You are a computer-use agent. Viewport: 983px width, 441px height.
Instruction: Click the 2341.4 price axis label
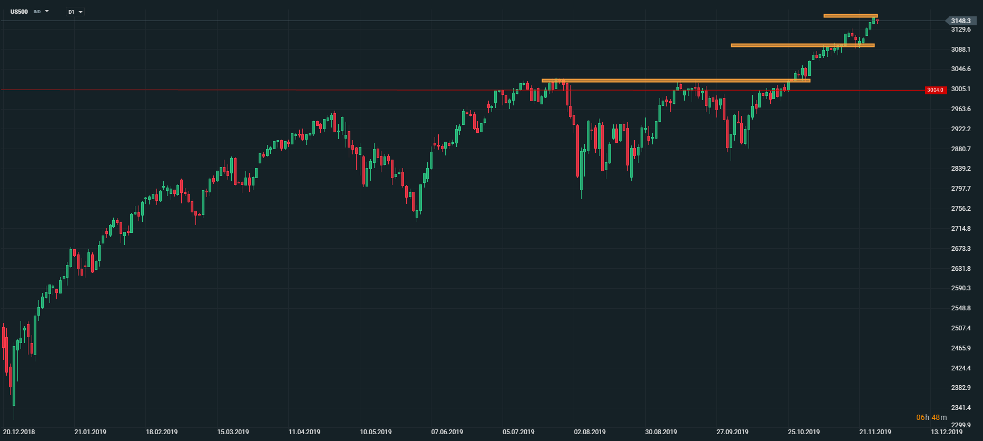coord(961,408)
